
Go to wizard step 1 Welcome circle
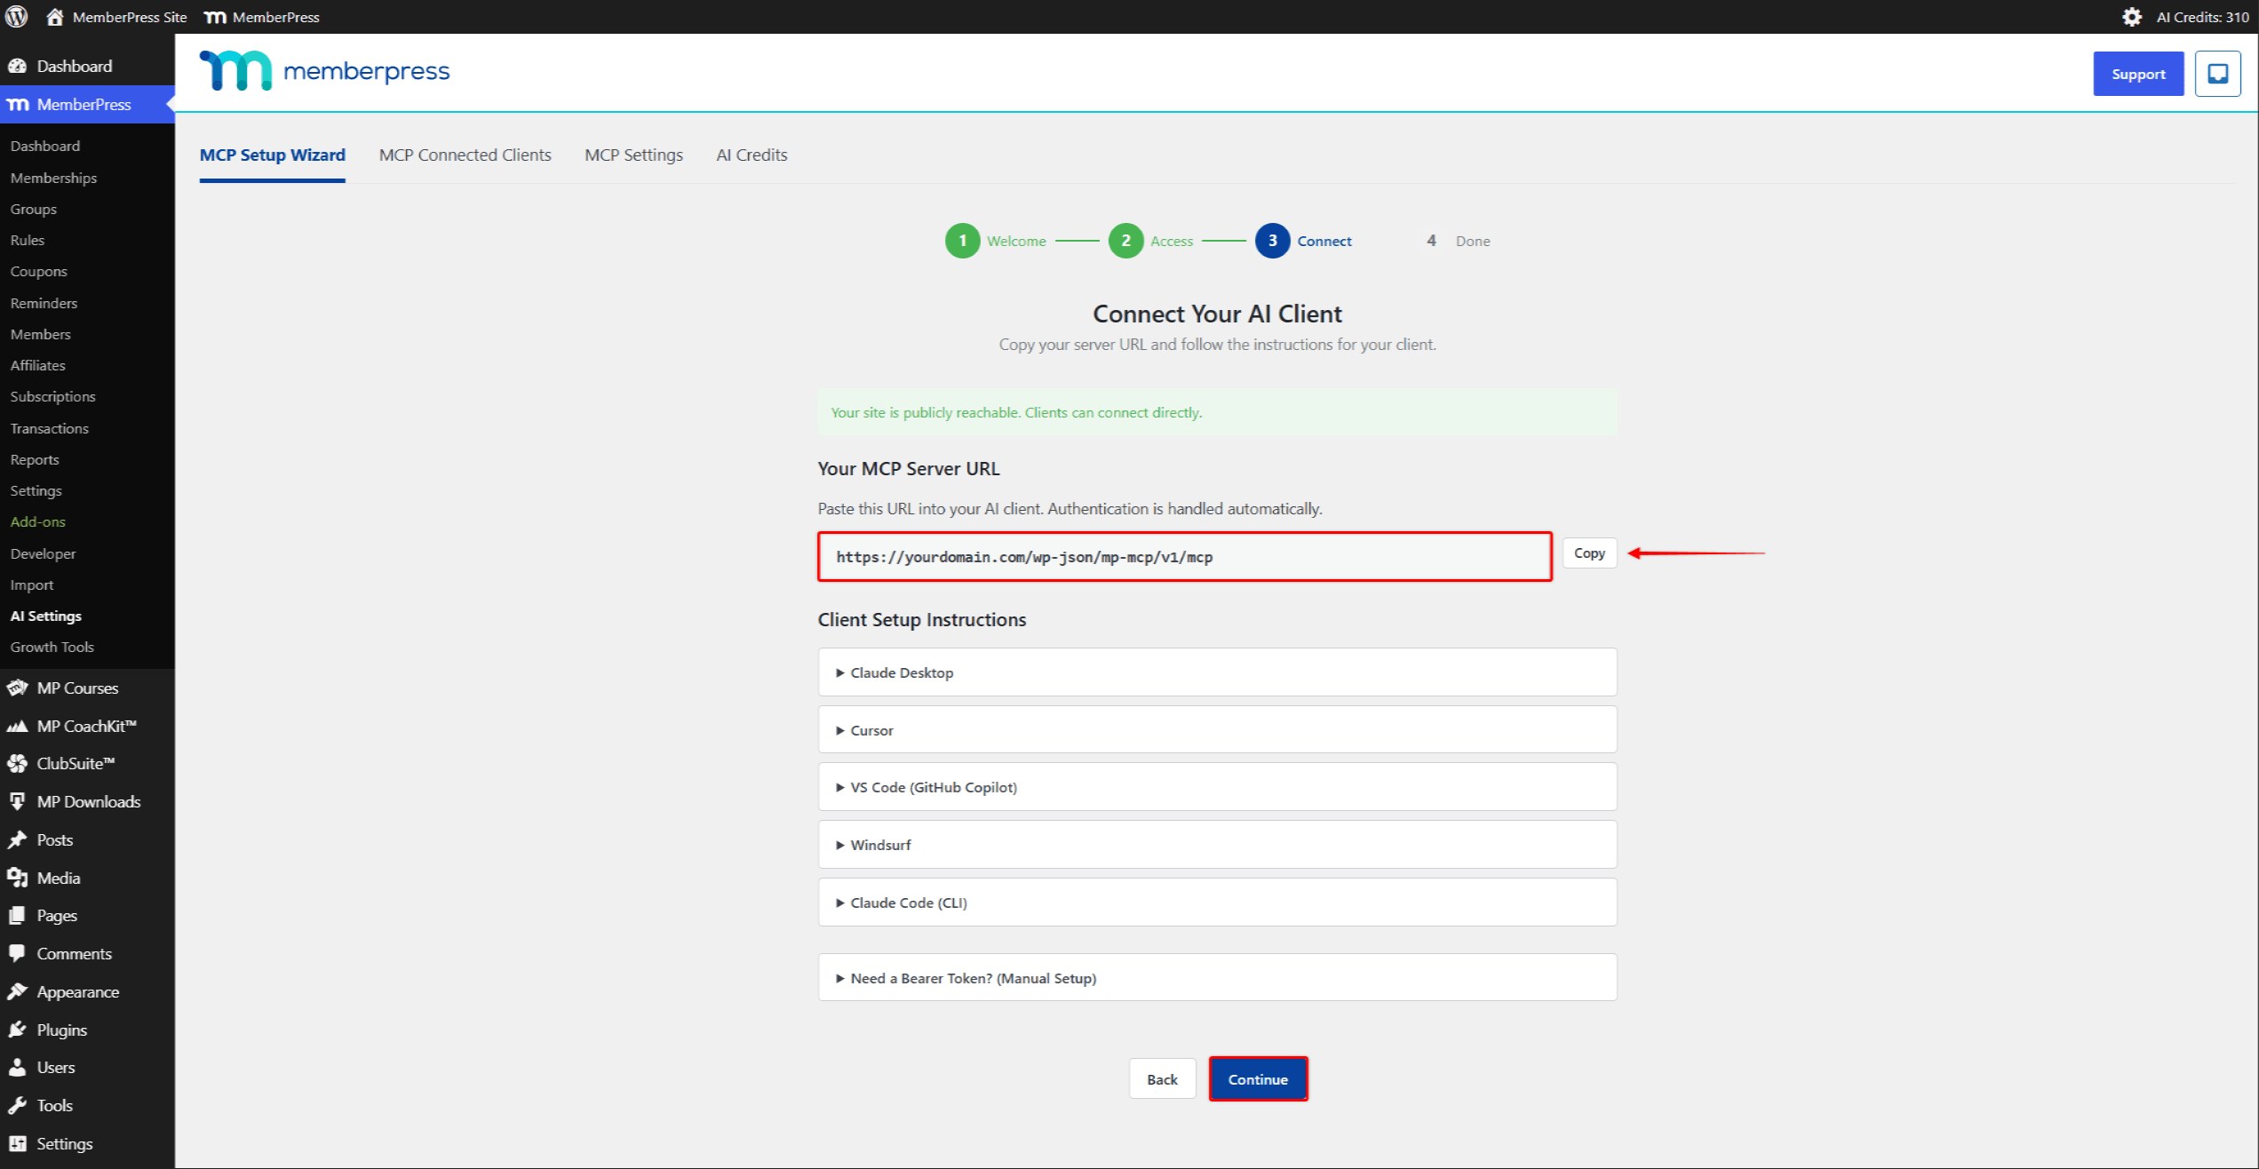[x=962, y=241]
